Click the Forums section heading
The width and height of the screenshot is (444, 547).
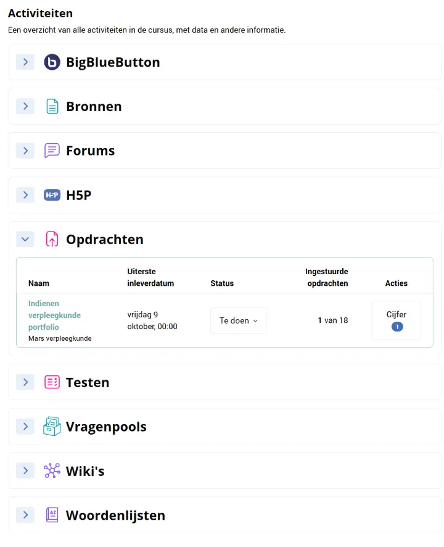click(x=90, y=151)
